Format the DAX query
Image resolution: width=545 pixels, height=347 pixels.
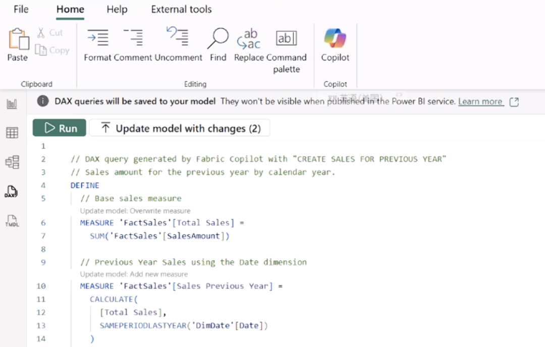tap(97, 45)
